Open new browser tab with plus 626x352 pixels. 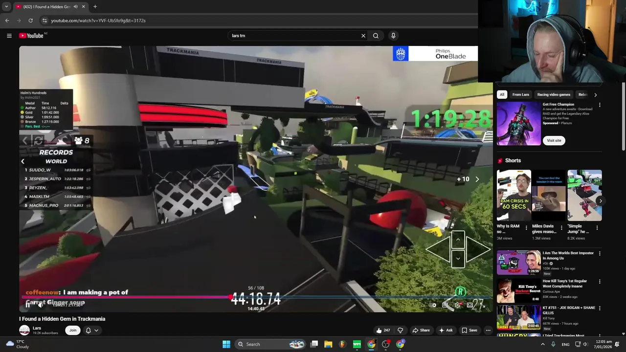95,7
